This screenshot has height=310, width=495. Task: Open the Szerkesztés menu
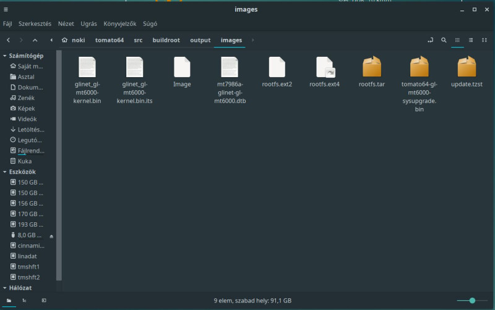click(35, 24)
